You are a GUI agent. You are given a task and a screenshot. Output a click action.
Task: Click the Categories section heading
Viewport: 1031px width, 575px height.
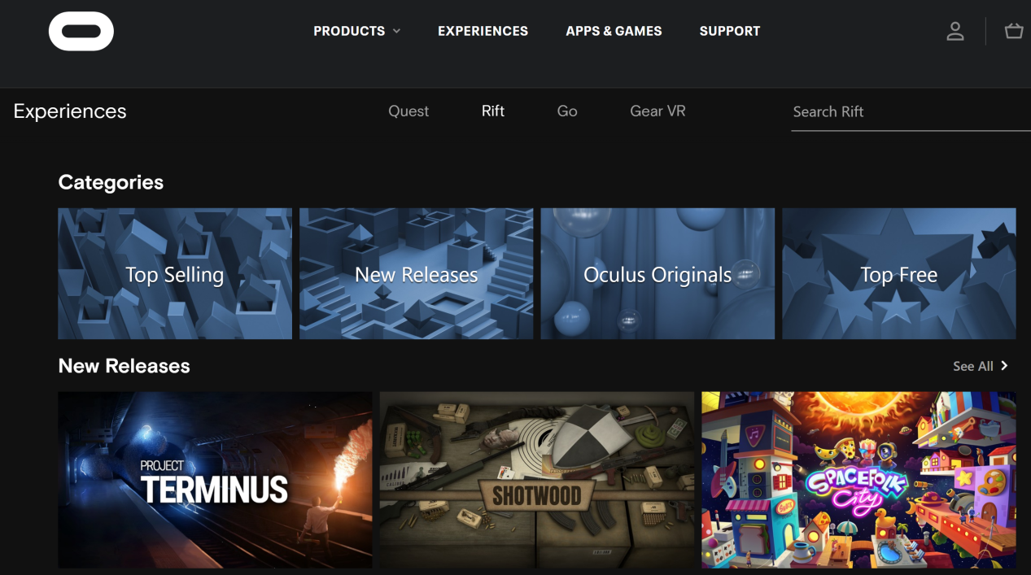(x=111, y=182)
